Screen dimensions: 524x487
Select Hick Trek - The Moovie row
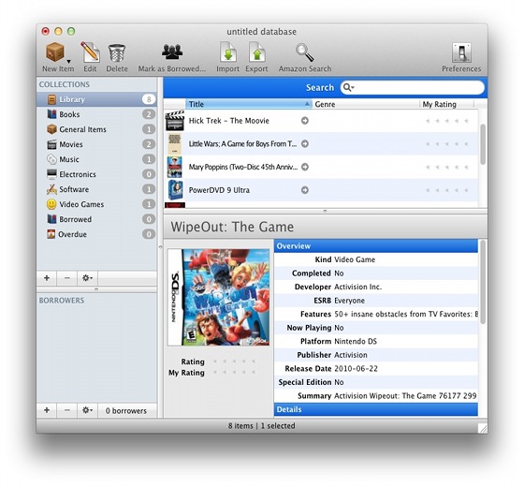(x=321, y=121)
